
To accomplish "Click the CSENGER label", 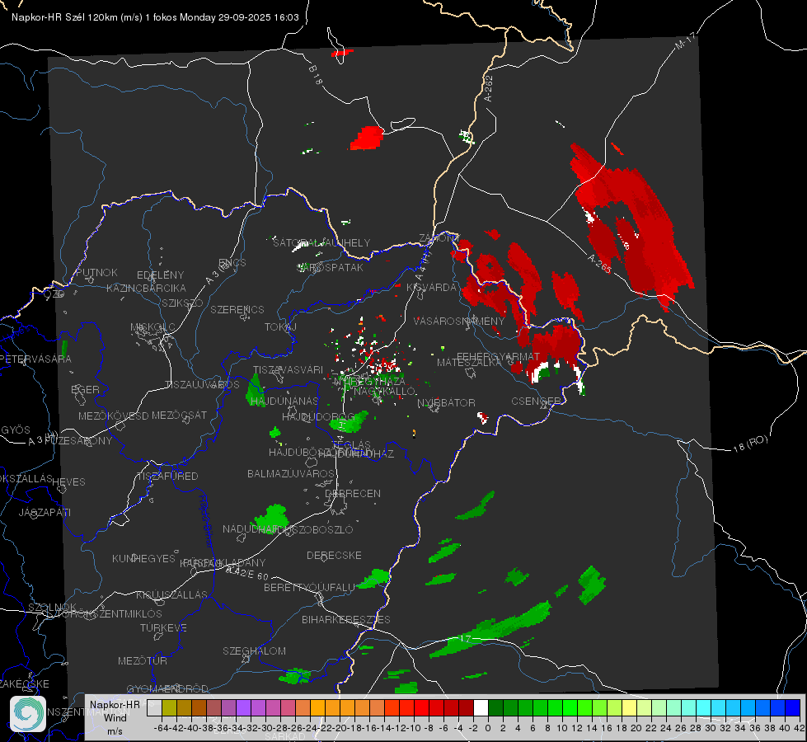I will click(536, 402).
